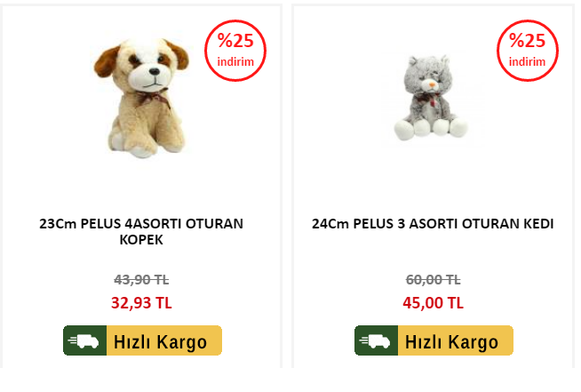Open the plush dog product image
Viewport: 581px width, 392px height.
coord(141,98)
